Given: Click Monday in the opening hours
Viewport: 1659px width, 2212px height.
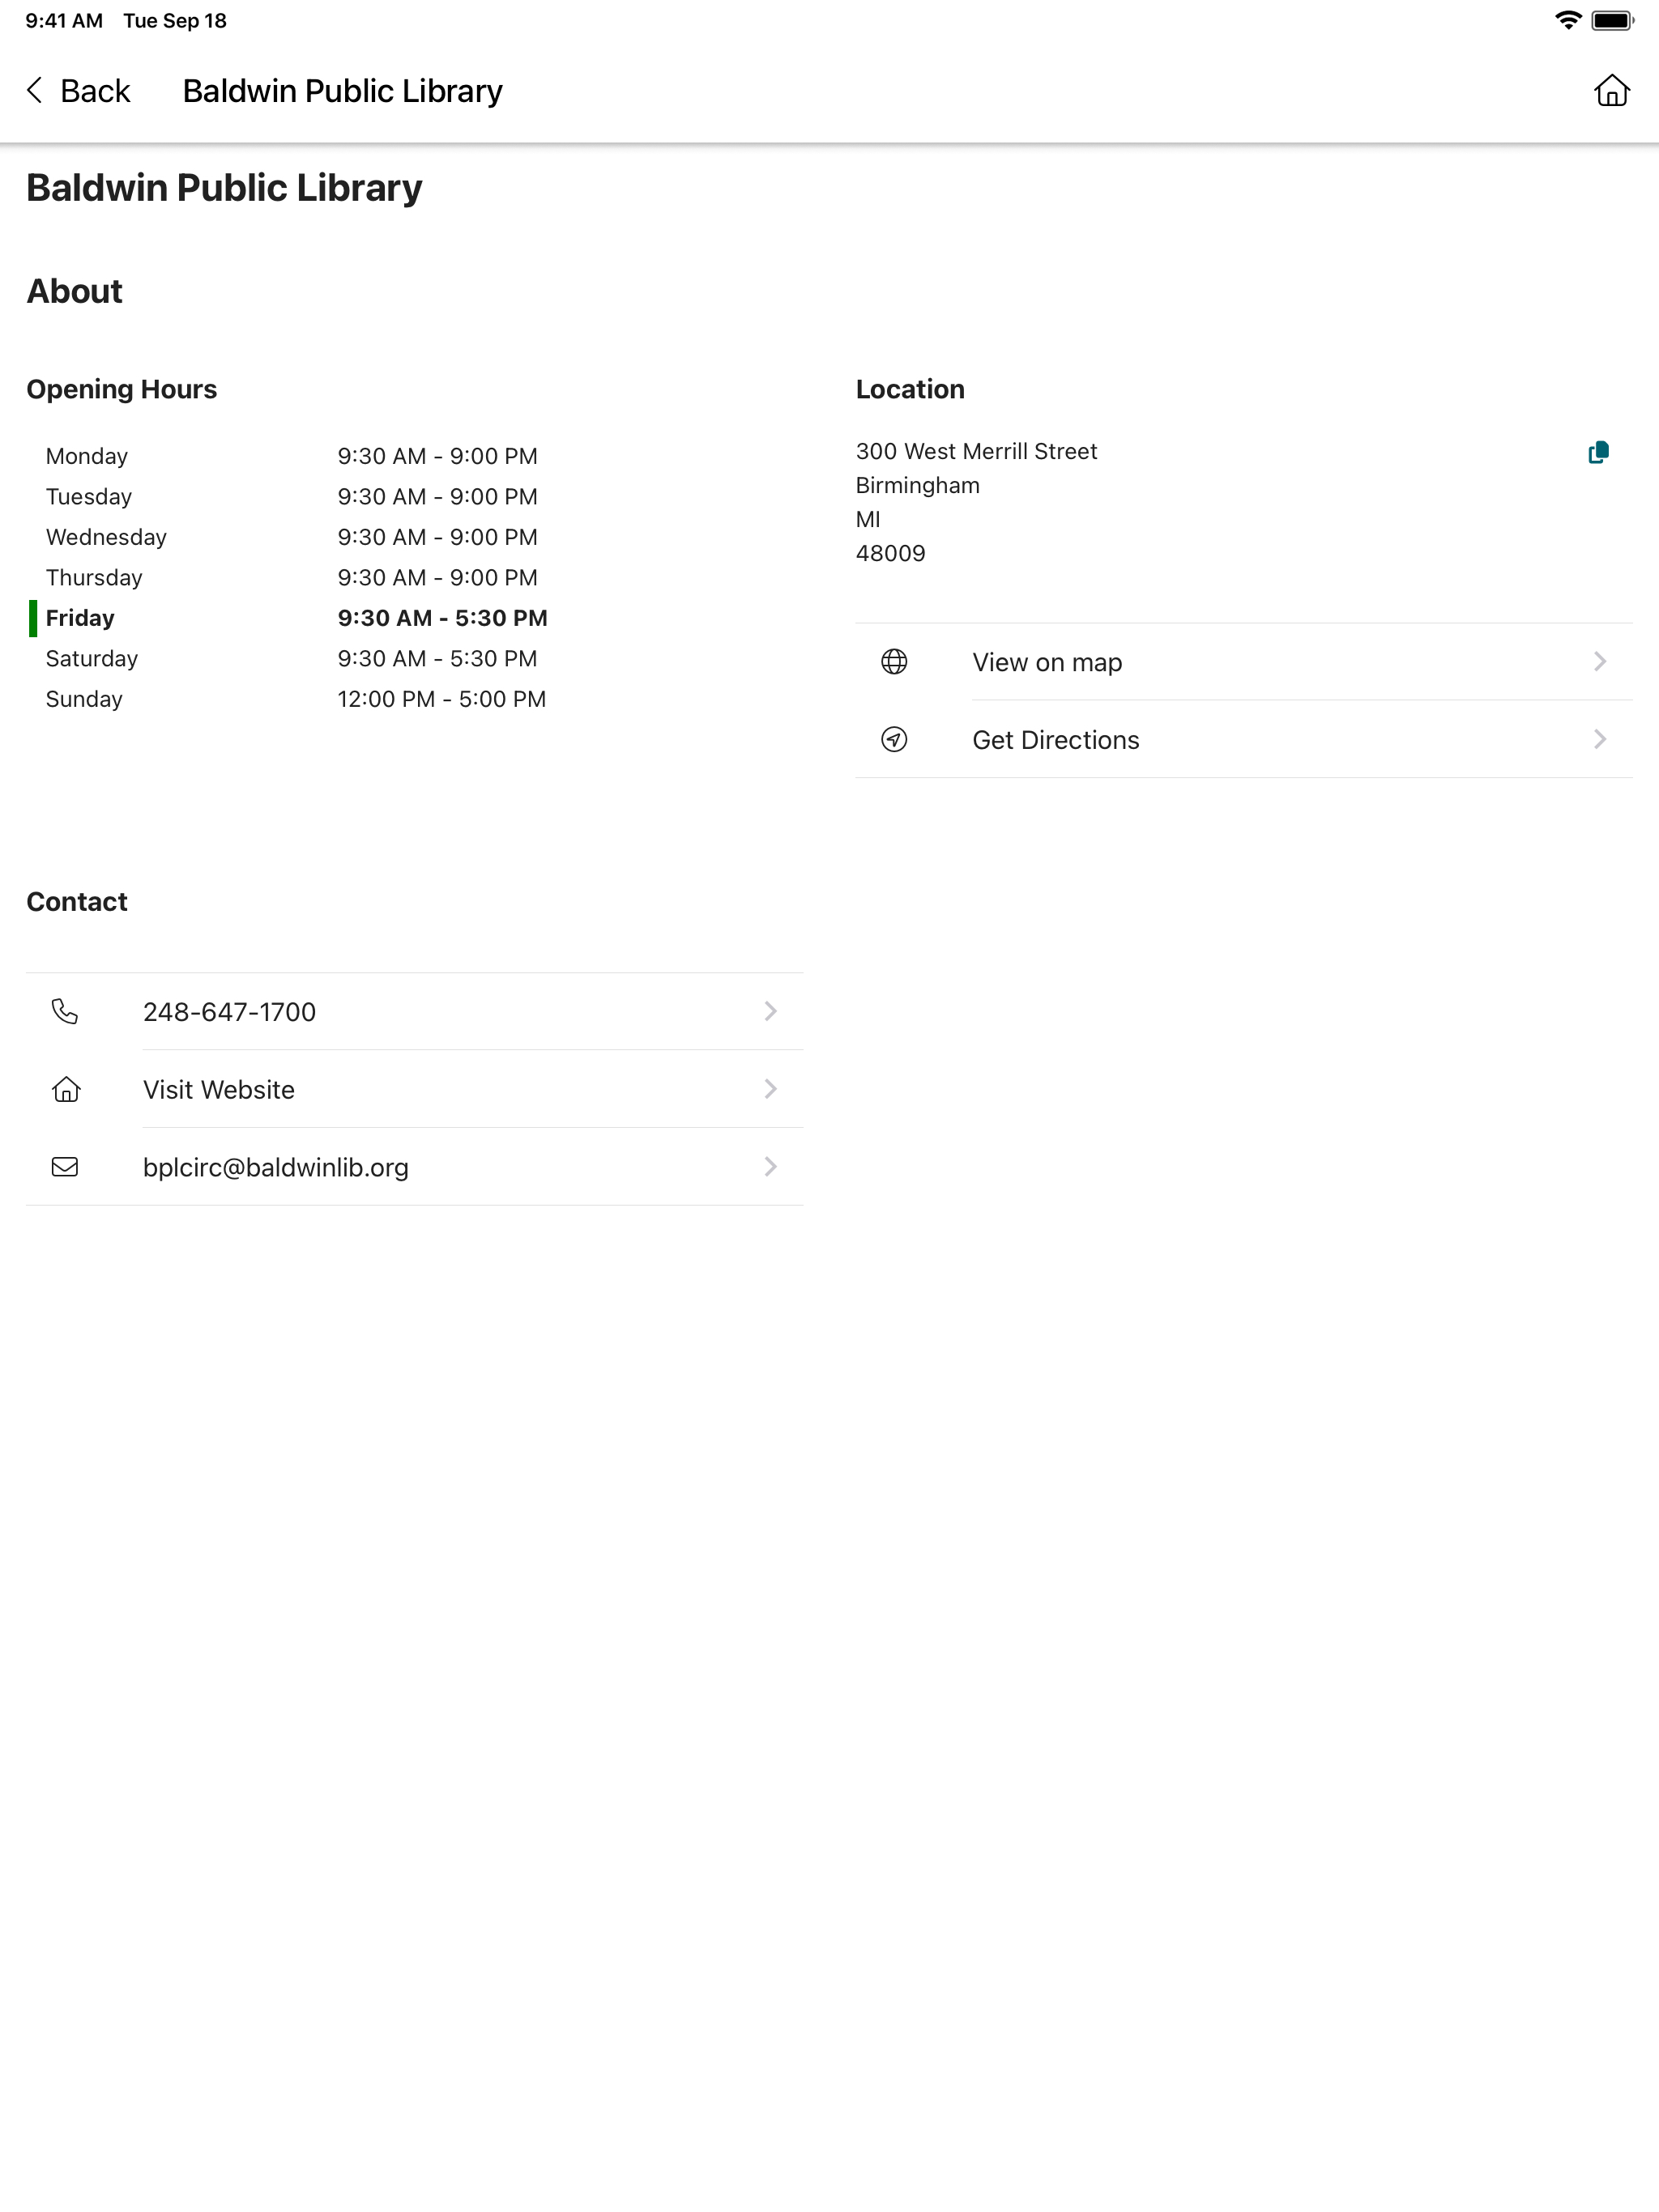Looking at the screenshot, I should tap(87, 457).
